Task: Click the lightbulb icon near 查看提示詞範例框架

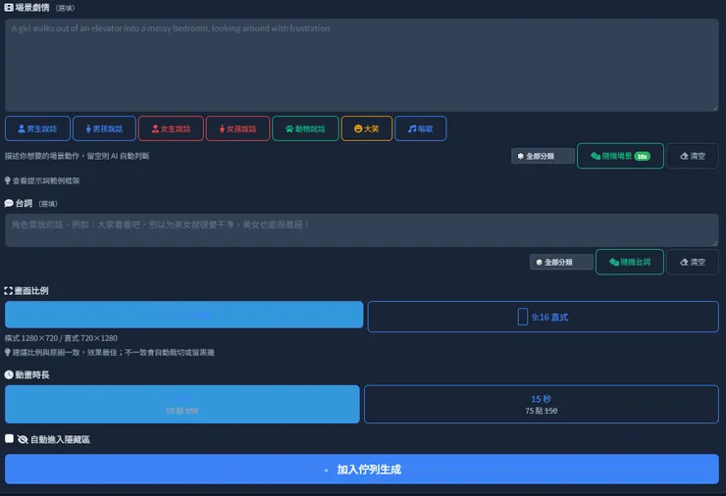Action: pos(8,180)
